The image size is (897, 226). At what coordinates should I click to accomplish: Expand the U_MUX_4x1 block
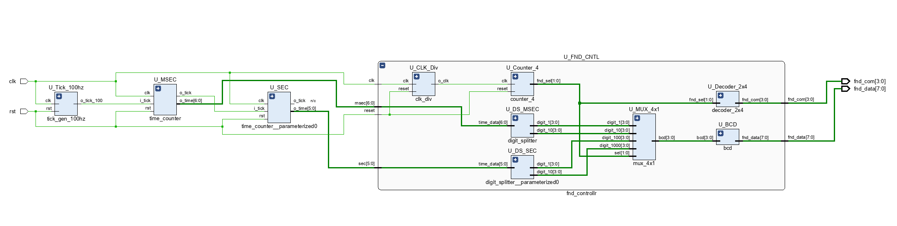tap(637, 118)
